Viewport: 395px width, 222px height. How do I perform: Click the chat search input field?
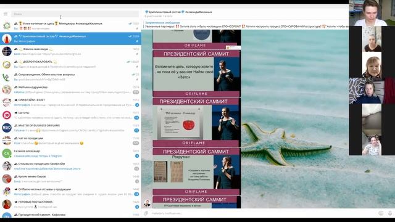pos(75,14)
